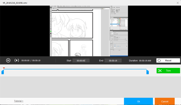Confirm with the Ok button

point(138,101)
